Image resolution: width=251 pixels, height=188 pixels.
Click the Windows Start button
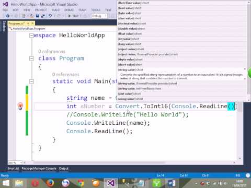point(6,183)
